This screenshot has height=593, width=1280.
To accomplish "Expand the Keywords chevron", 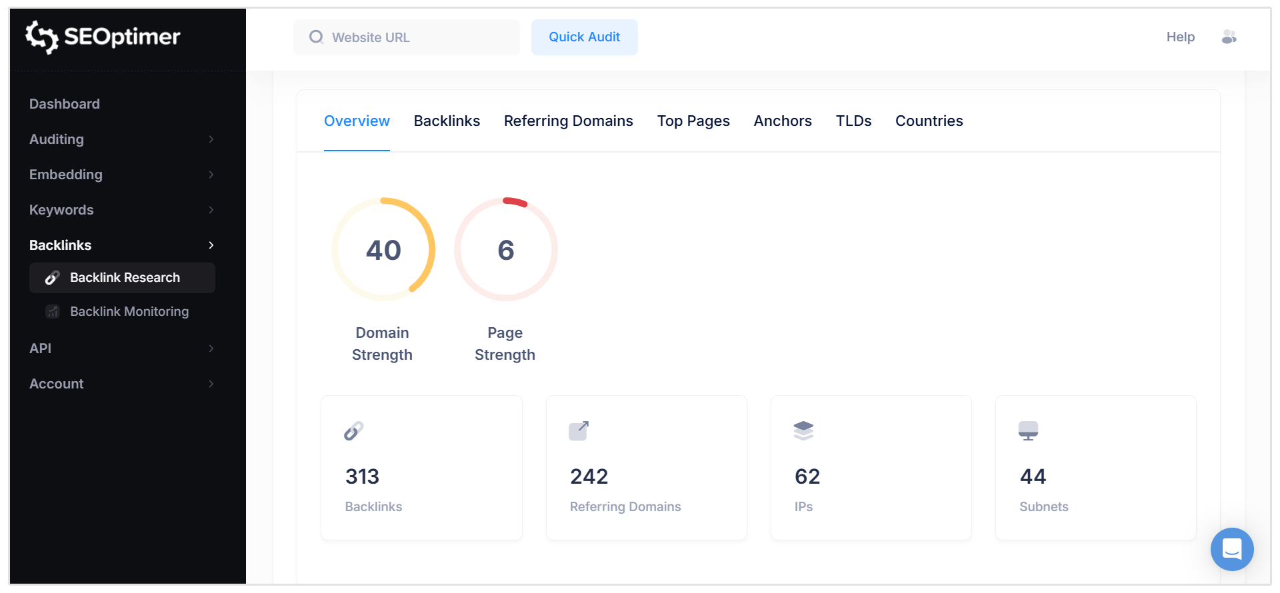I will [x=211, y=210].
